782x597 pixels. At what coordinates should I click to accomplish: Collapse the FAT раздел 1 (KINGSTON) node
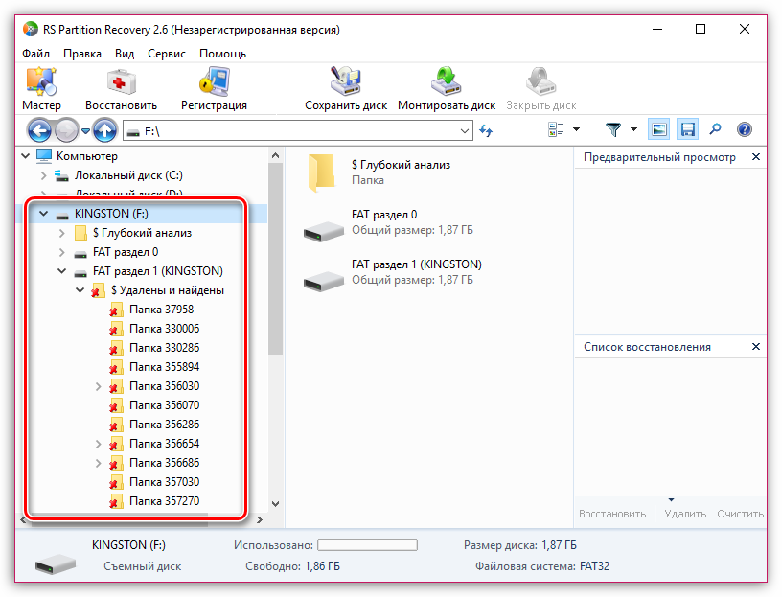point(62,271)
